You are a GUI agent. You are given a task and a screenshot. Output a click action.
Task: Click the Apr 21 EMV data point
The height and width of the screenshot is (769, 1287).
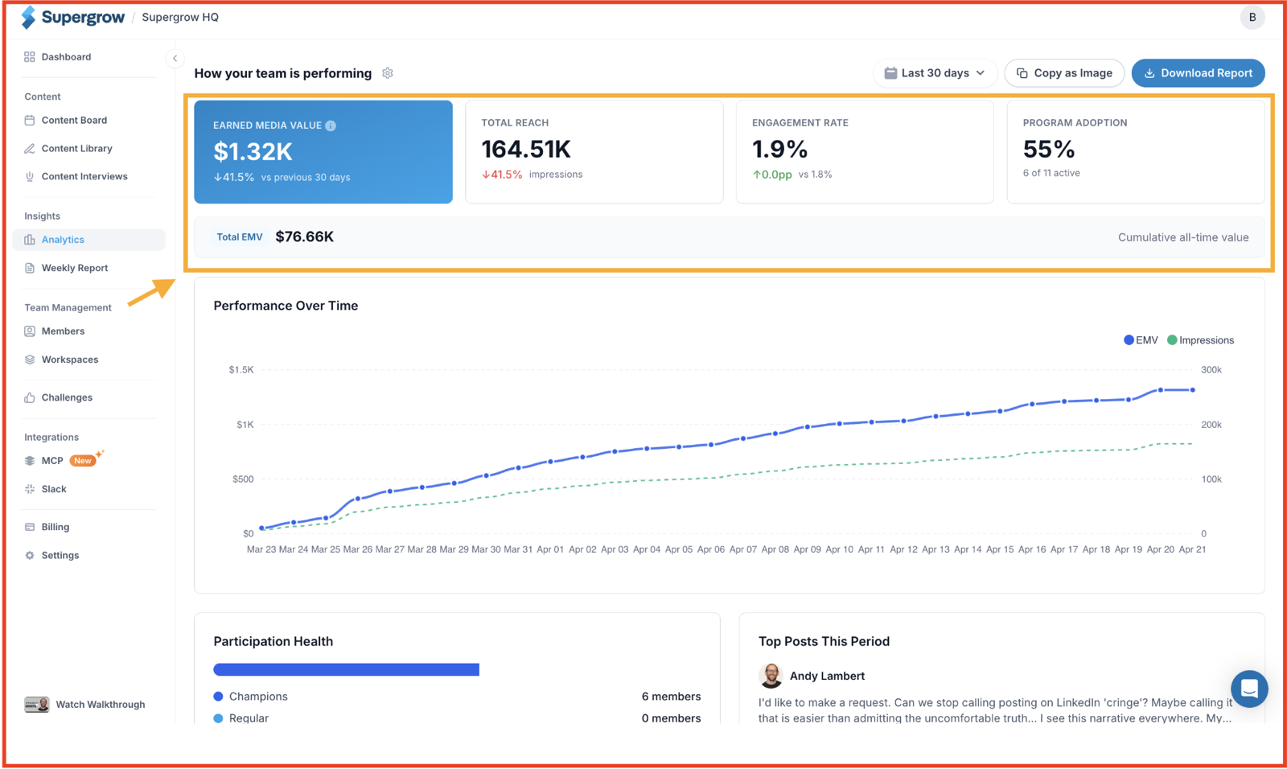tap(1193, 390)
